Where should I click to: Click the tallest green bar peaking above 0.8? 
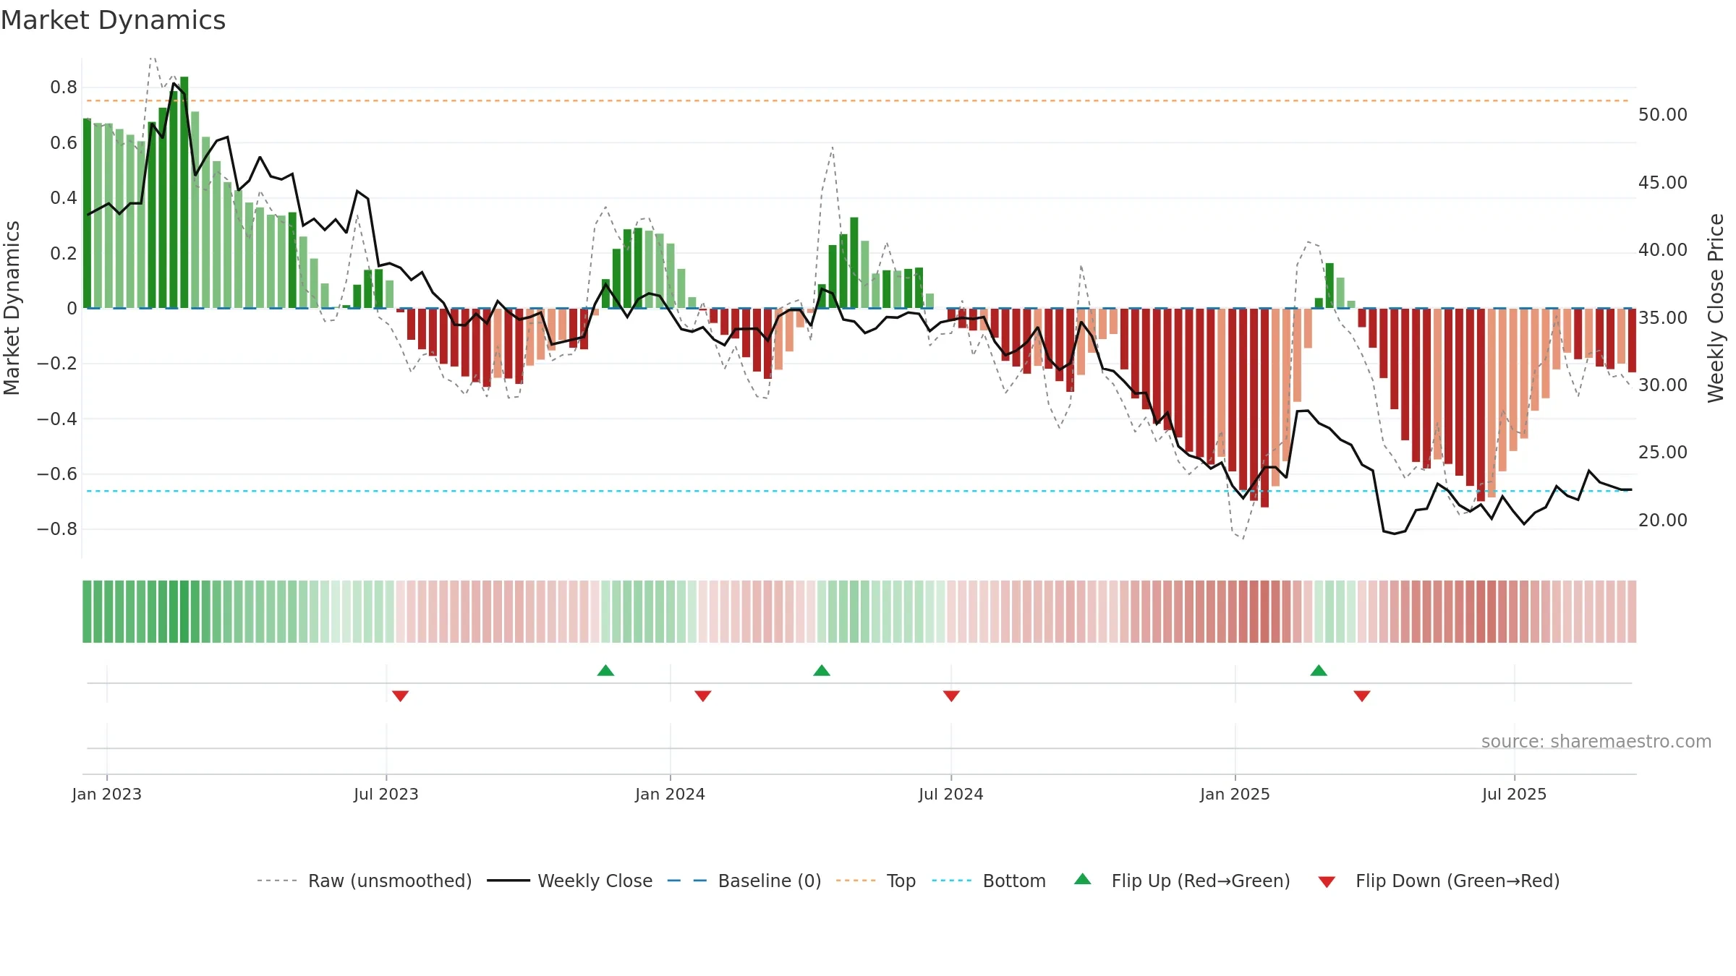(x=184, y=192)
